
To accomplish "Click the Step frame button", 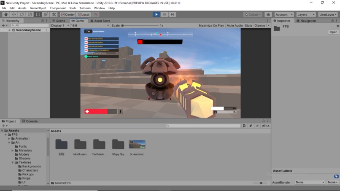I will coord(173,14).
